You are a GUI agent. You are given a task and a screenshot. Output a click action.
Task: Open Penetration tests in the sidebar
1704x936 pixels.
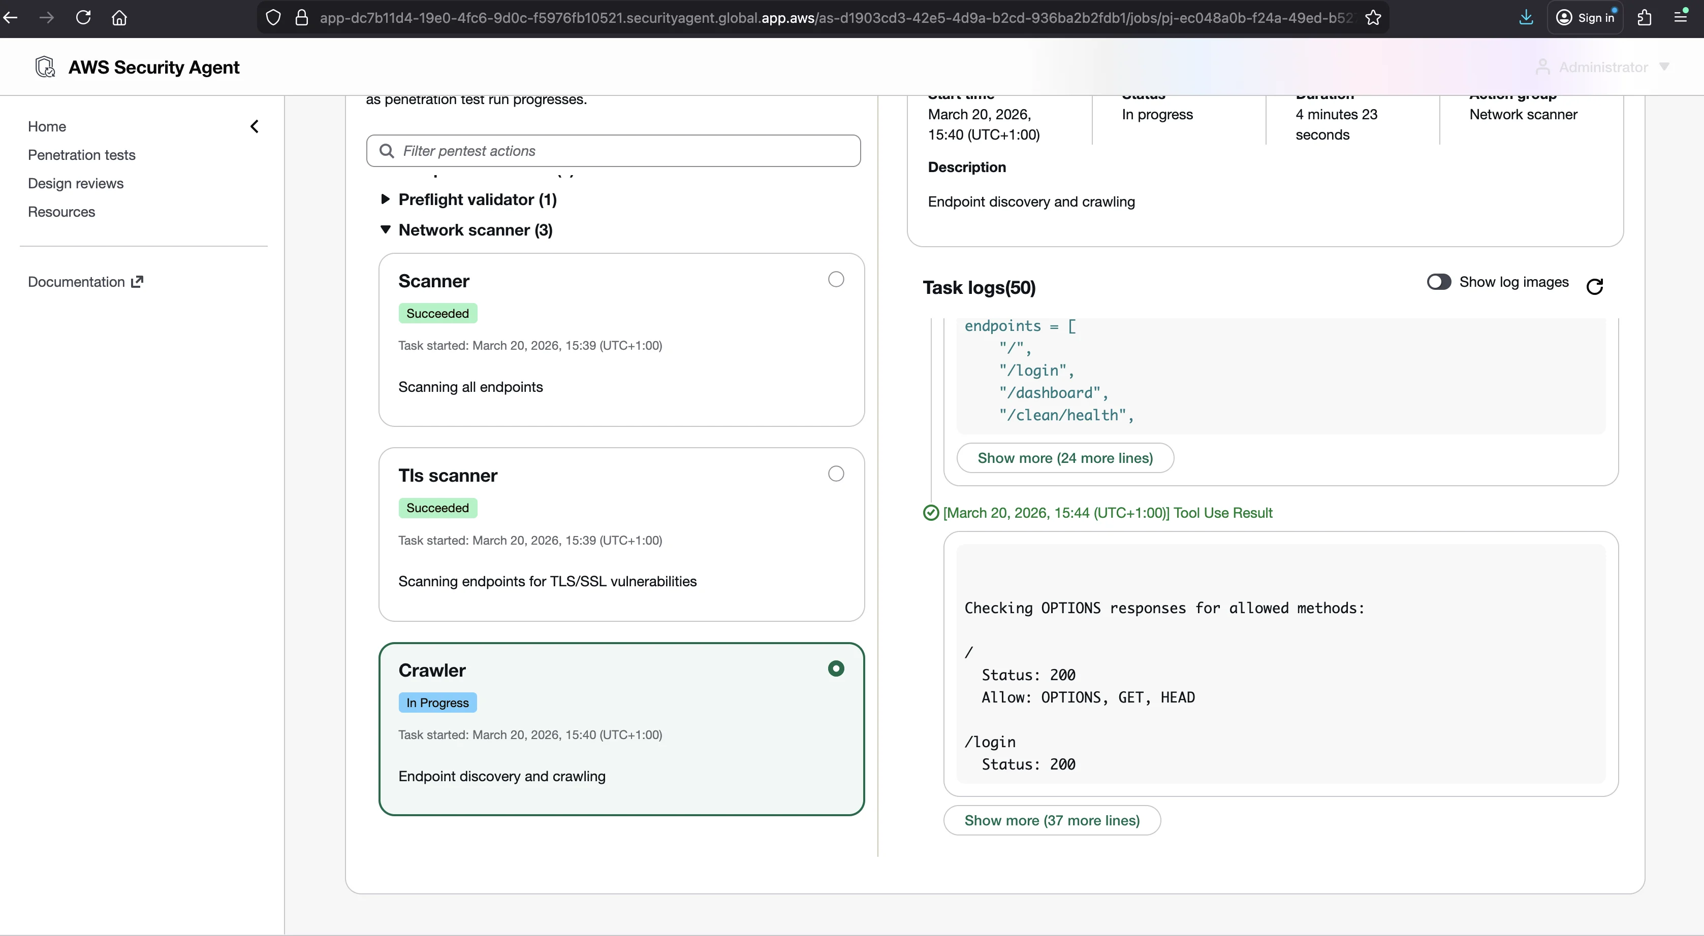[x=81, y=155]
